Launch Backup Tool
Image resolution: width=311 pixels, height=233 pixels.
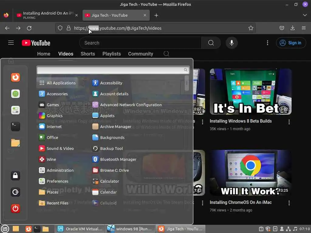(108, 148)
